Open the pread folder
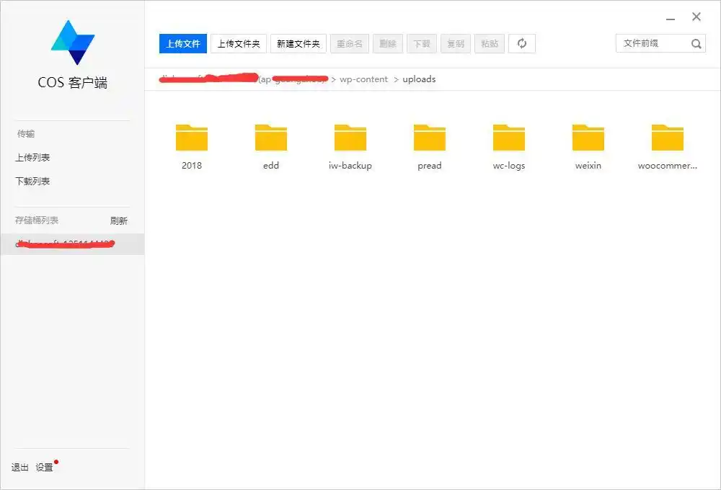Image resolution: width=721 pixels, height=490 pixels. (x=430, y=138)
